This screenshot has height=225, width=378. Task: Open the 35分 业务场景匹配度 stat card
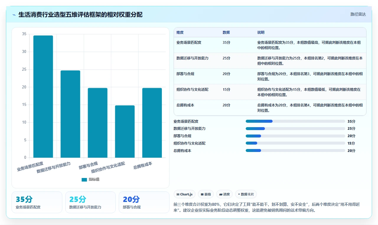click(37, 202)
